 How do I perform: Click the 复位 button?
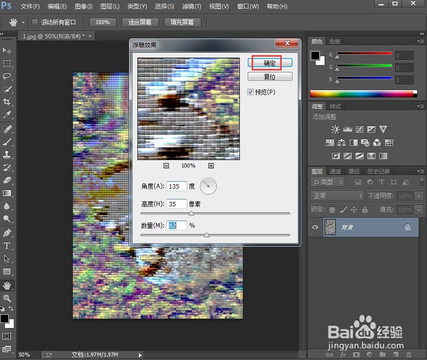[x=270, y=76]
